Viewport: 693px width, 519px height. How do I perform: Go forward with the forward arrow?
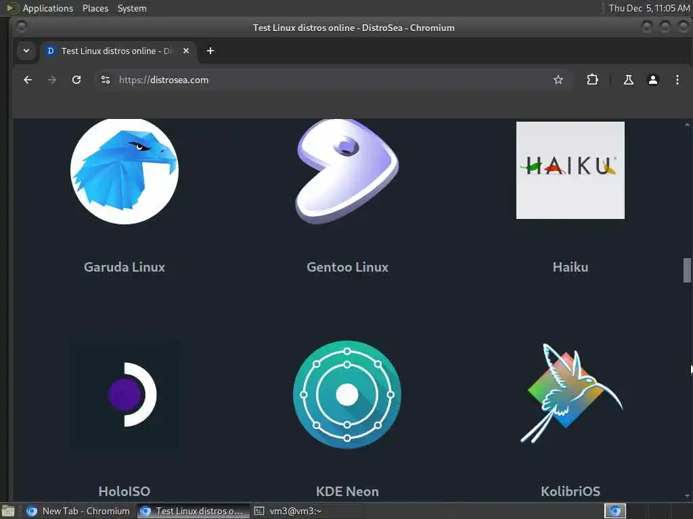[x=51, y=80]
